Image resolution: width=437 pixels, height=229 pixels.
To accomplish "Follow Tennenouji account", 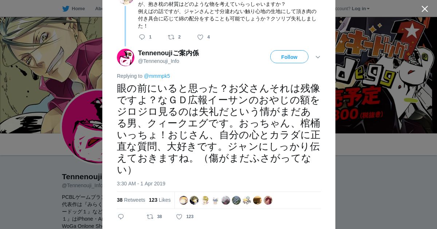I will point(289,57).
